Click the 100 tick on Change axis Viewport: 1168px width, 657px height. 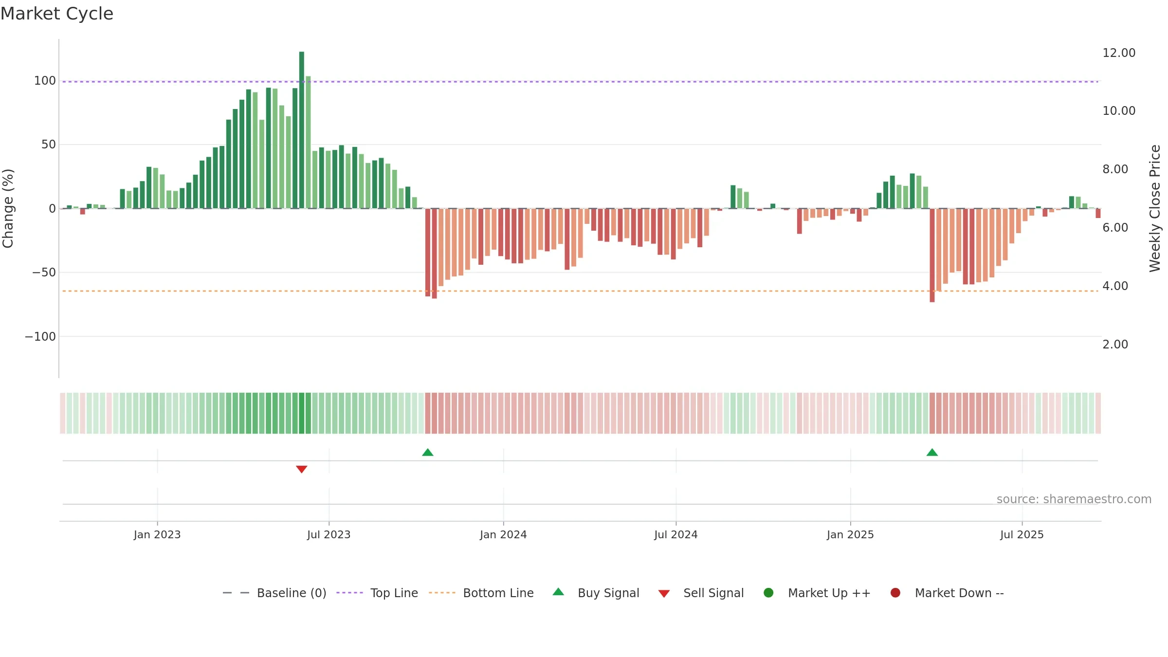pos(45,81)
